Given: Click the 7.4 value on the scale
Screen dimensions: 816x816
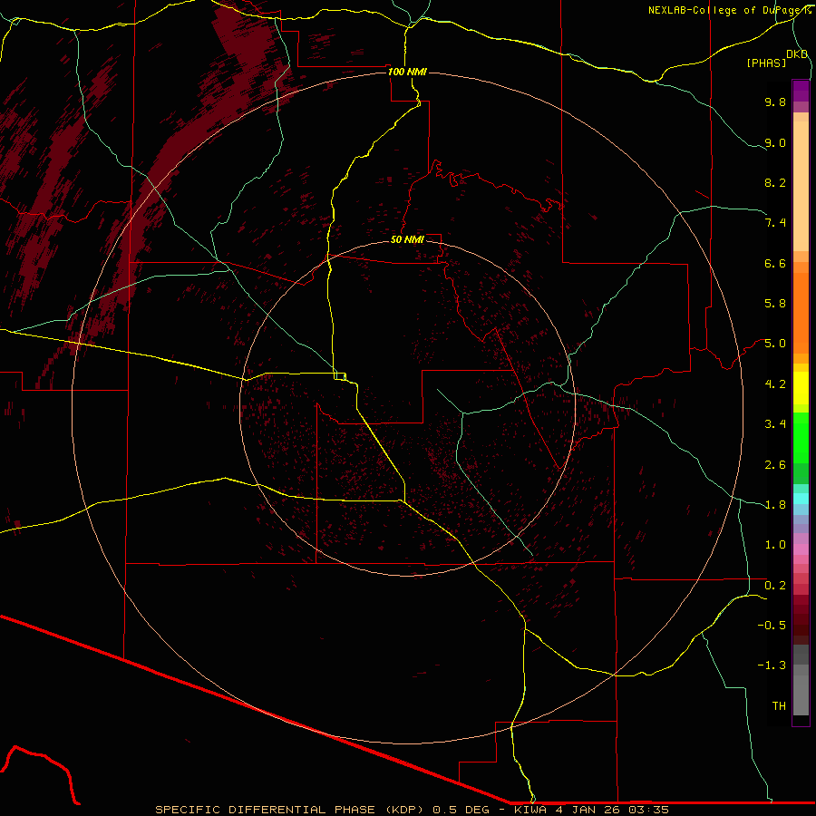Looking at the screenshot, I should coord(775,223).
